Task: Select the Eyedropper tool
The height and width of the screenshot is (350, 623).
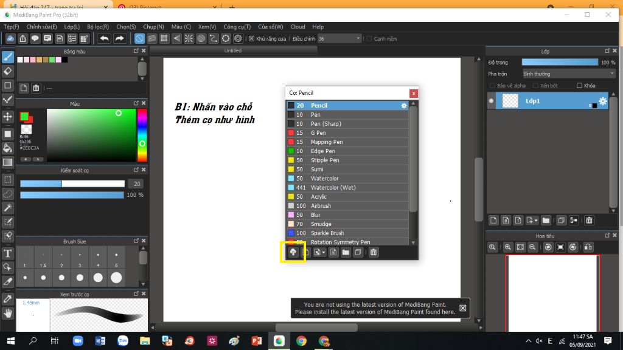Action: (x=8, y=298)
